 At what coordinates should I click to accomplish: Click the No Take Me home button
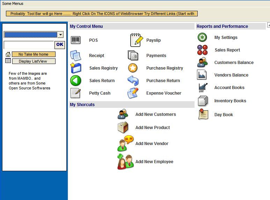[34, 54]
